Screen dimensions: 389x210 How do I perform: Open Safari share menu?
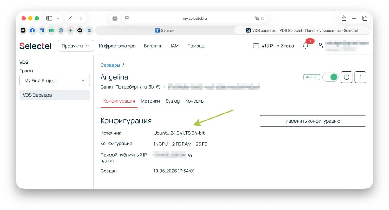[344, 18]
